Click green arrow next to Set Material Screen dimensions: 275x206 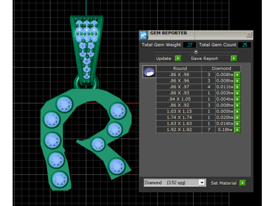click(x=242, y=183)
